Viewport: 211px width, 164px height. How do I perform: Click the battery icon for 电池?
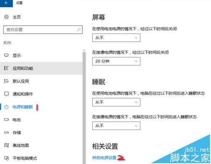6,120
